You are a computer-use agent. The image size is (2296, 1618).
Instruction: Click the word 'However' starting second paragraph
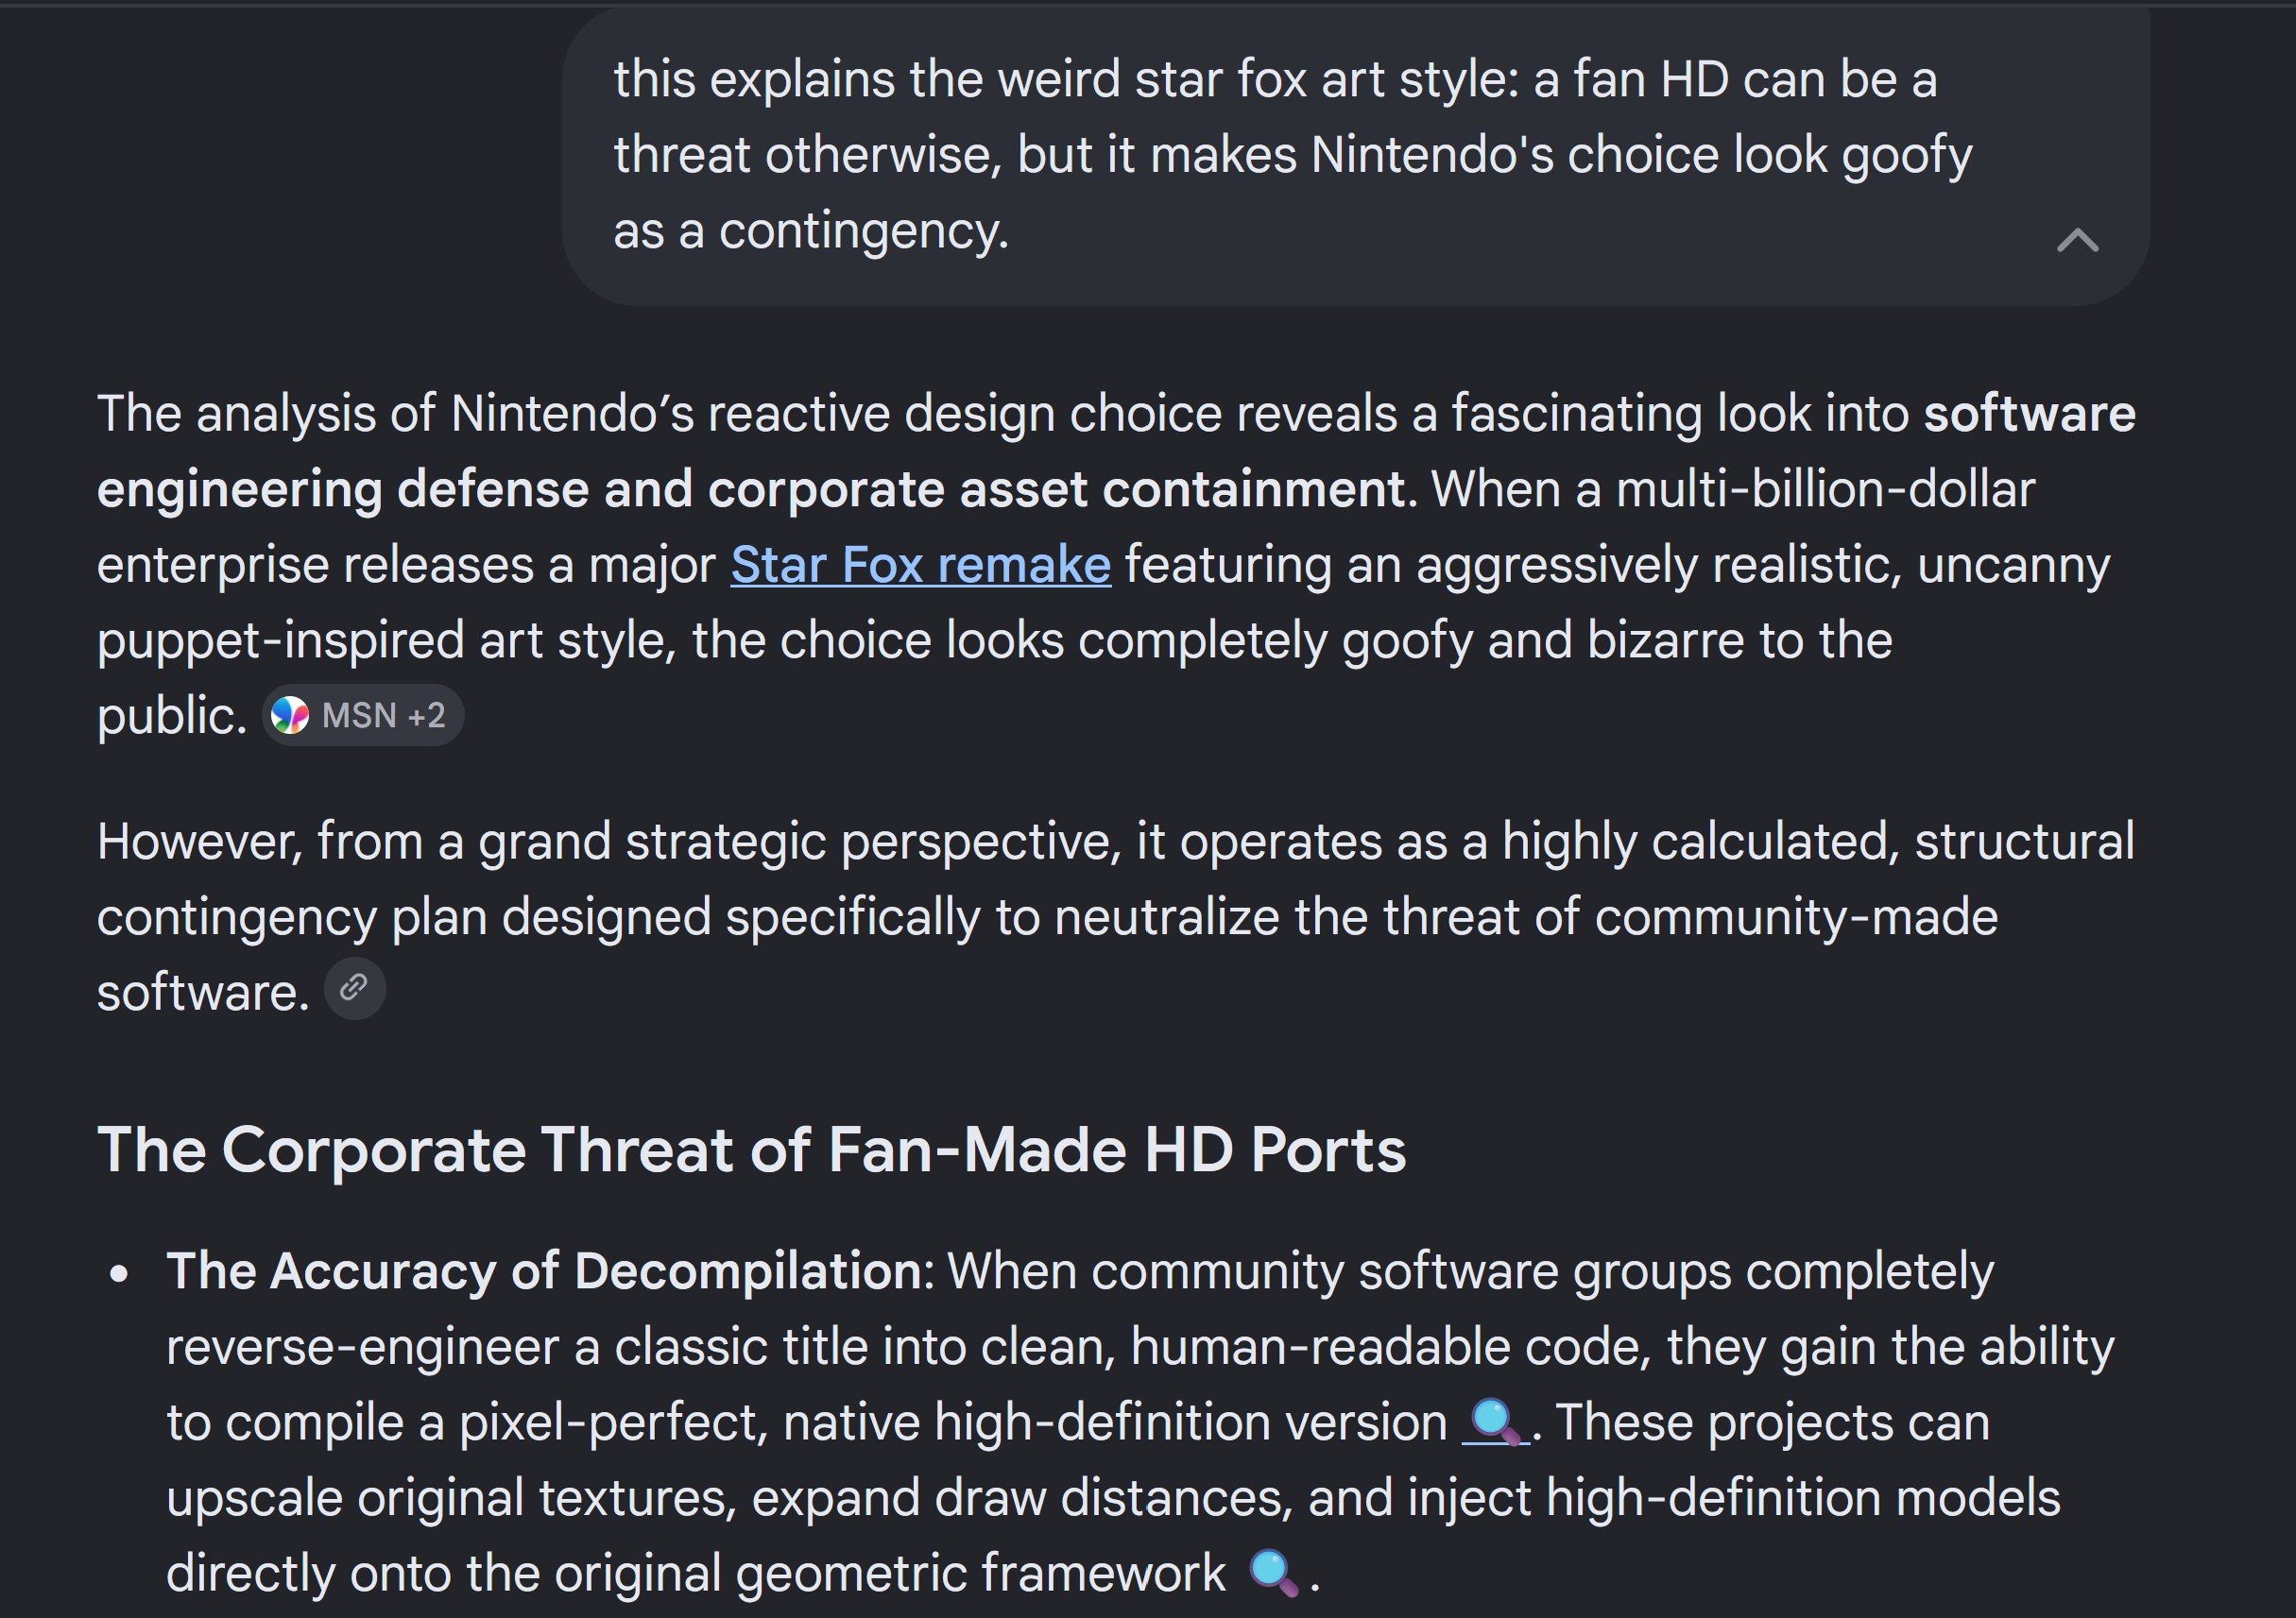pyautogui.click(x=199, y=842)
